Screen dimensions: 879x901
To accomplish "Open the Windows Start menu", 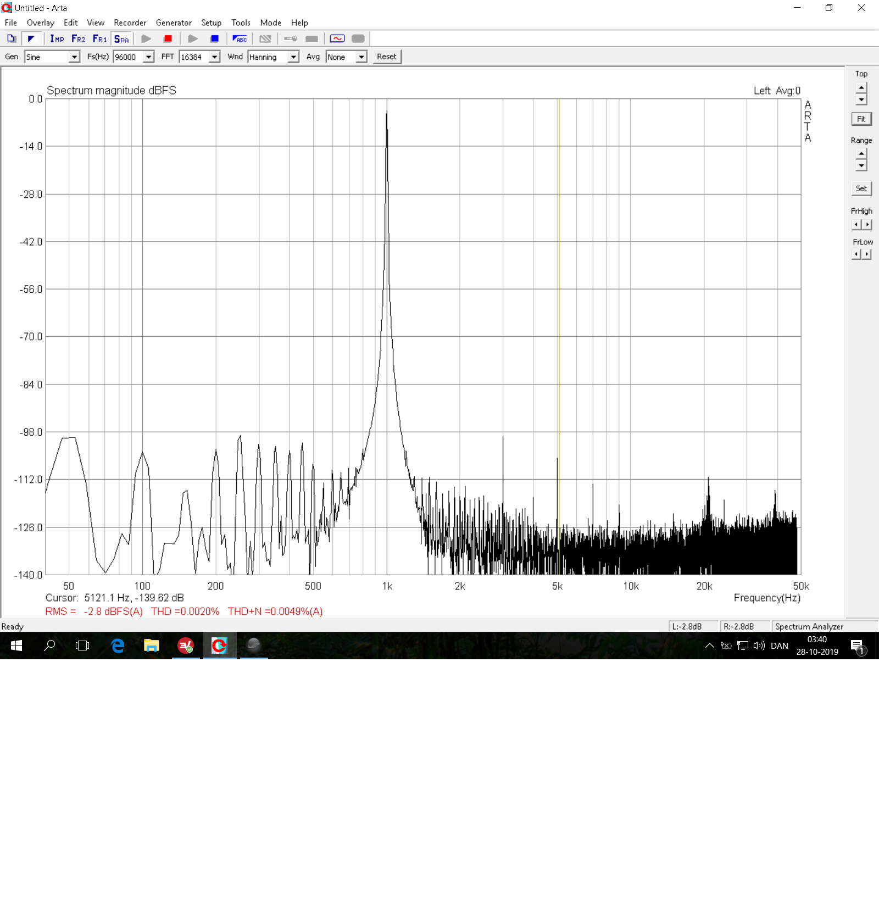I will point(16,646).
